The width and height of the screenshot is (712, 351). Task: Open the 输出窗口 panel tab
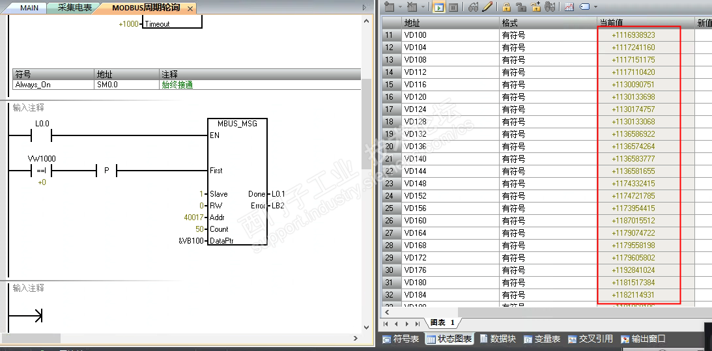643,339
